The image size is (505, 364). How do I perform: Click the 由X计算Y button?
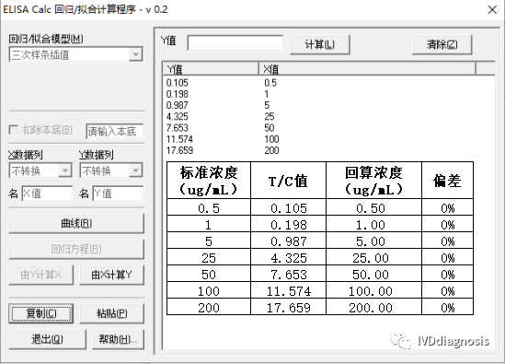(x=111, y=275)
